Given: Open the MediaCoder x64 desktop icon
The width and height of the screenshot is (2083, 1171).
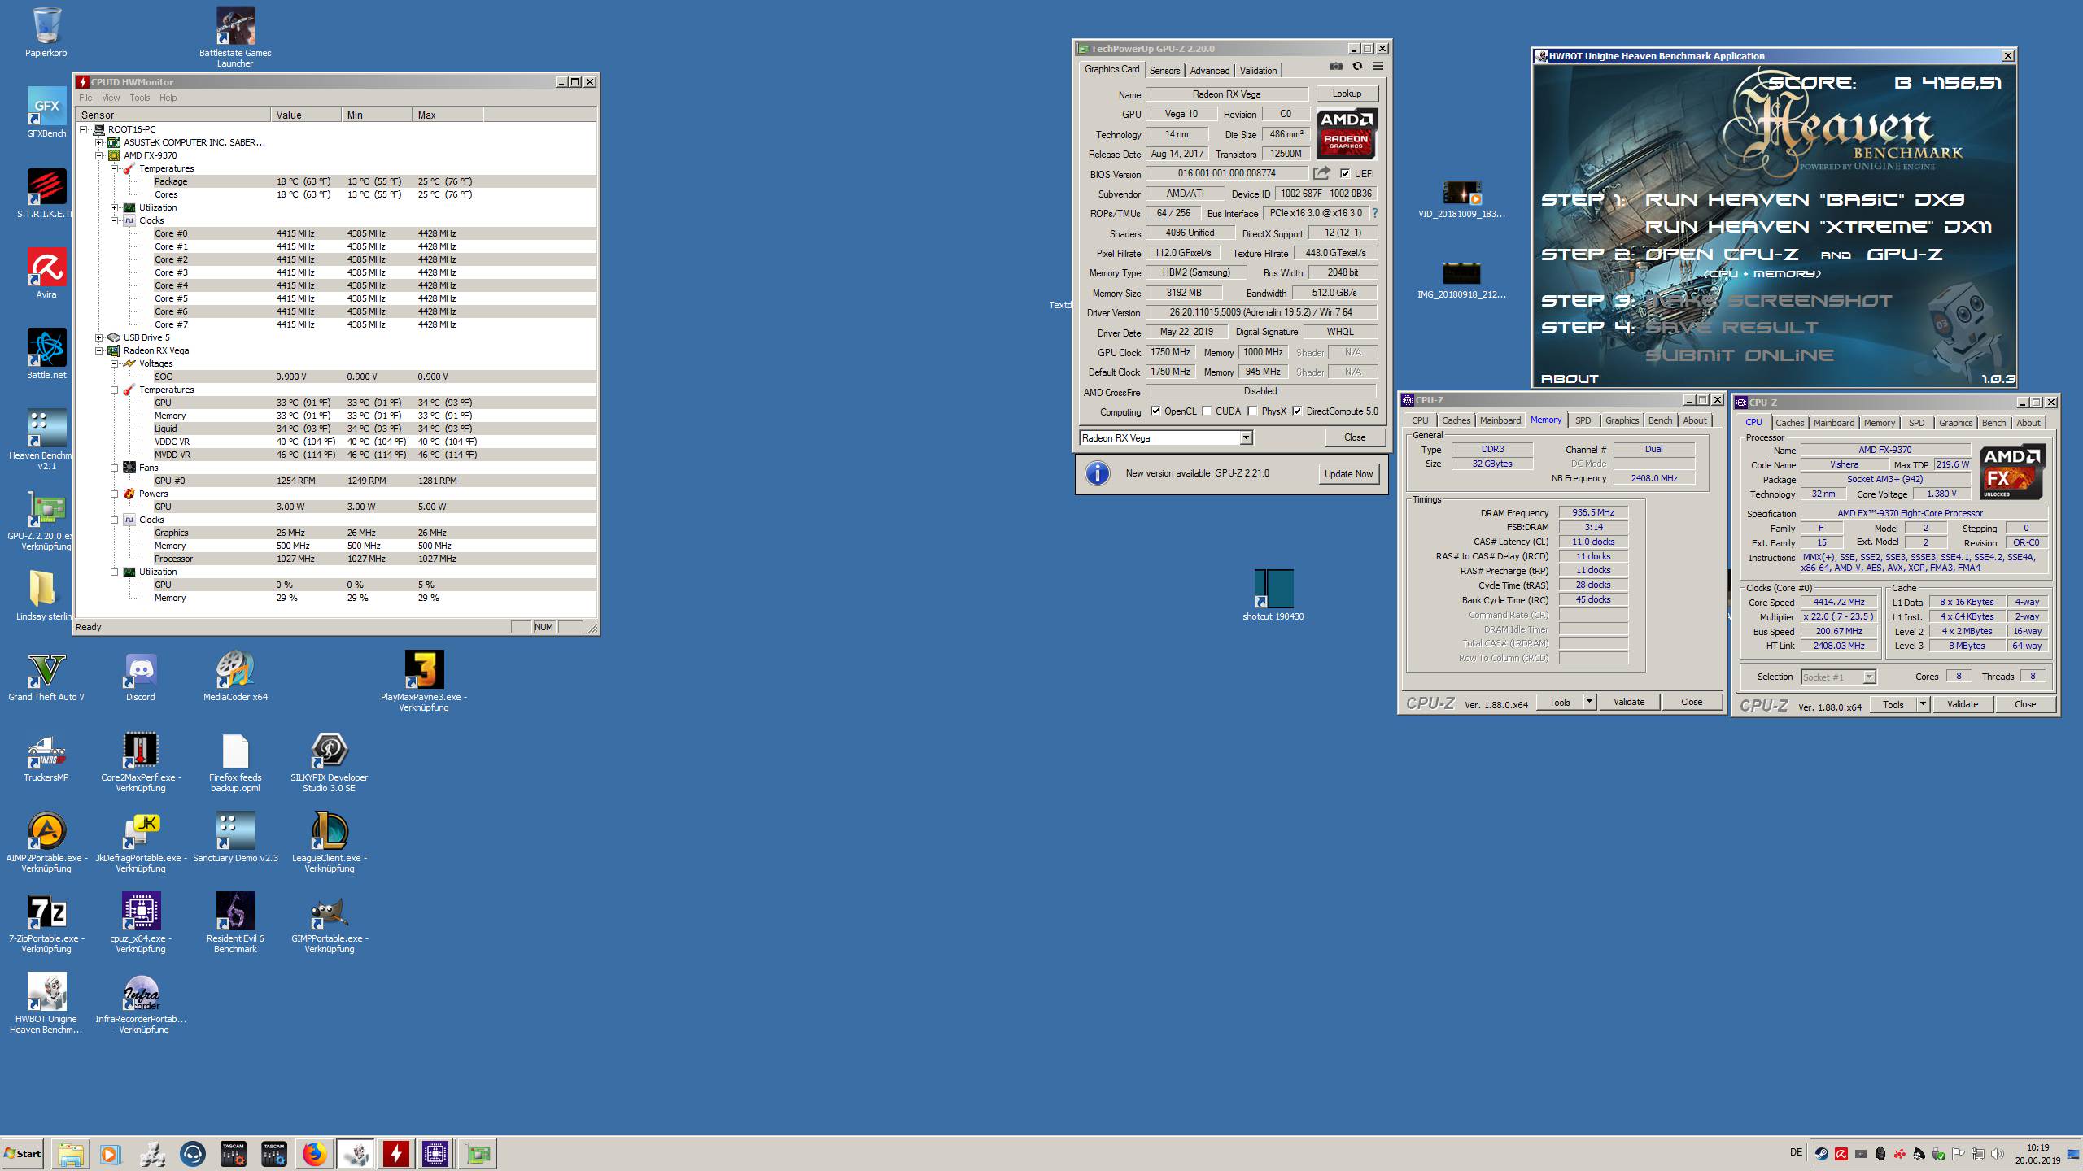Looking at the screenshot, I should (235, 670).
